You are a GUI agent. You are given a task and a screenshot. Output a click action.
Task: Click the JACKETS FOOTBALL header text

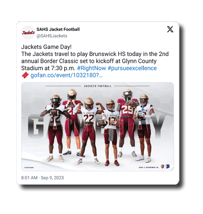(97, 86)
